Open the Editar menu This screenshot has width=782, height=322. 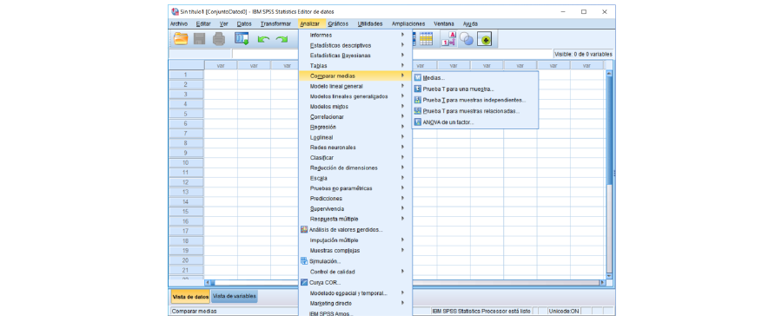point(203,23)
